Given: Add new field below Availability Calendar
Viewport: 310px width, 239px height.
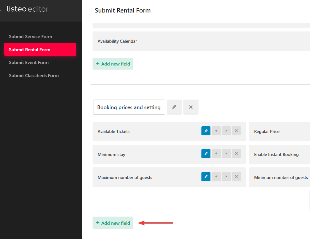Looking at the screenshot, I should [113, 64].
